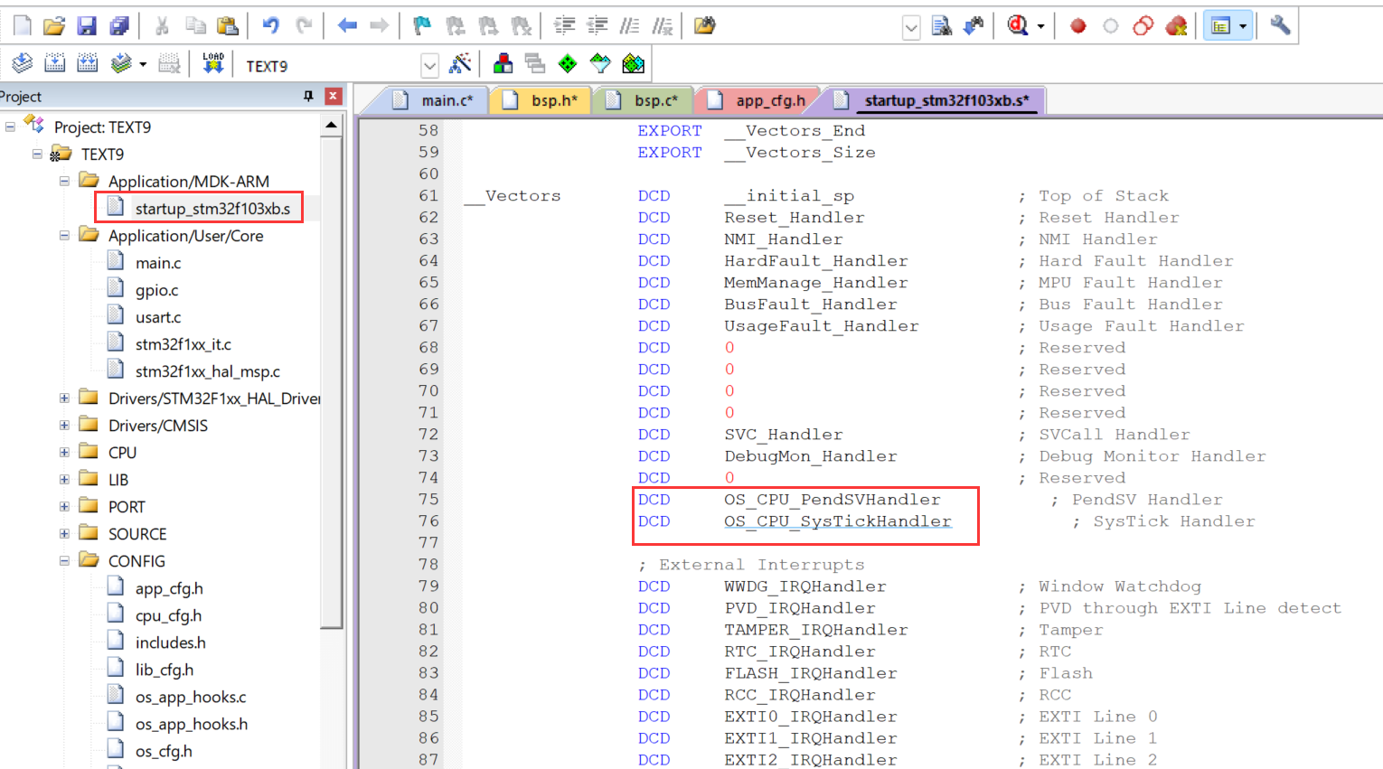Screen dimensions: 1383x769
Task: Open the debug icon's dropdown arrow
Action: point(1040,26)
